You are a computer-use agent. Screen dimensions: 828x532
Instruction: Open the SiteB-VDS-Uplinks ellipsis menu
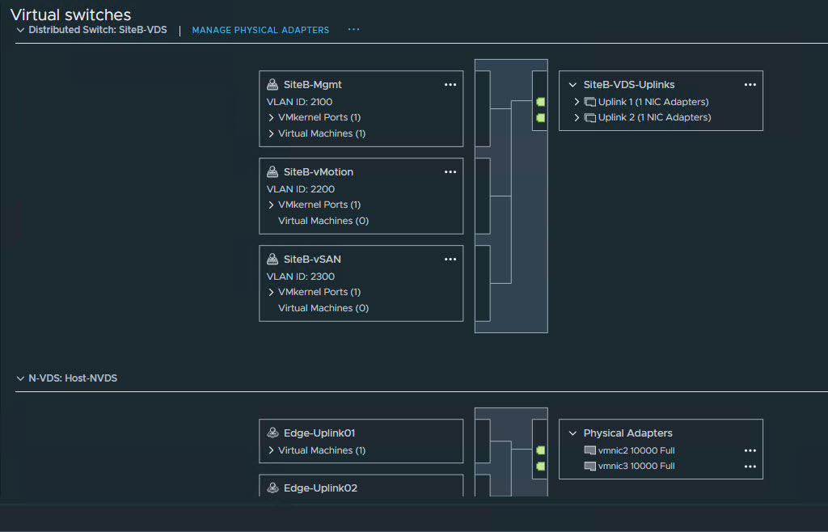[x=750, y=84]
